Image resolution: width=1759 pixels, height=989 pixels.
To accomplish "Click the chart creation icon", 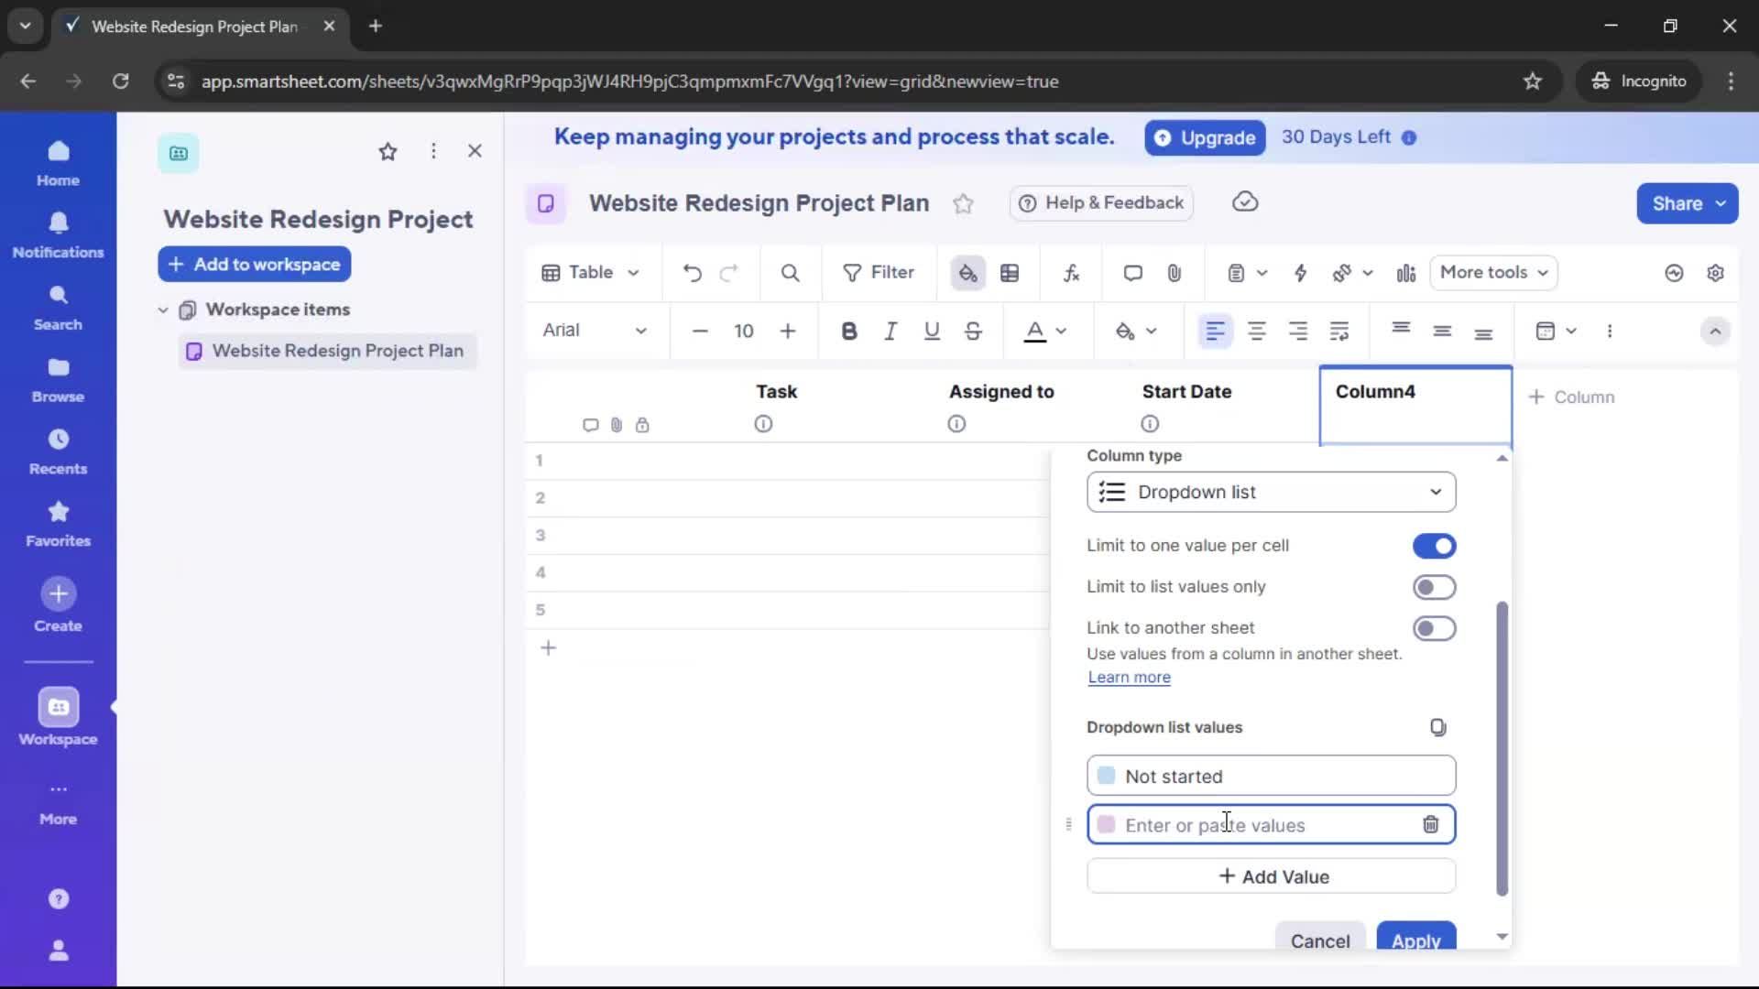I will tap(1406, 273).
